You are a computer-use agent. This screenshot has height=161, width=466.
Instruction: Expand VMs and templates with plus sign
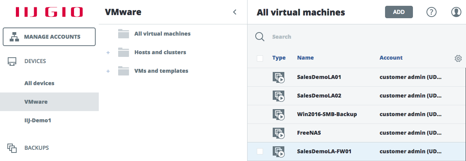[x=108, y=71]
